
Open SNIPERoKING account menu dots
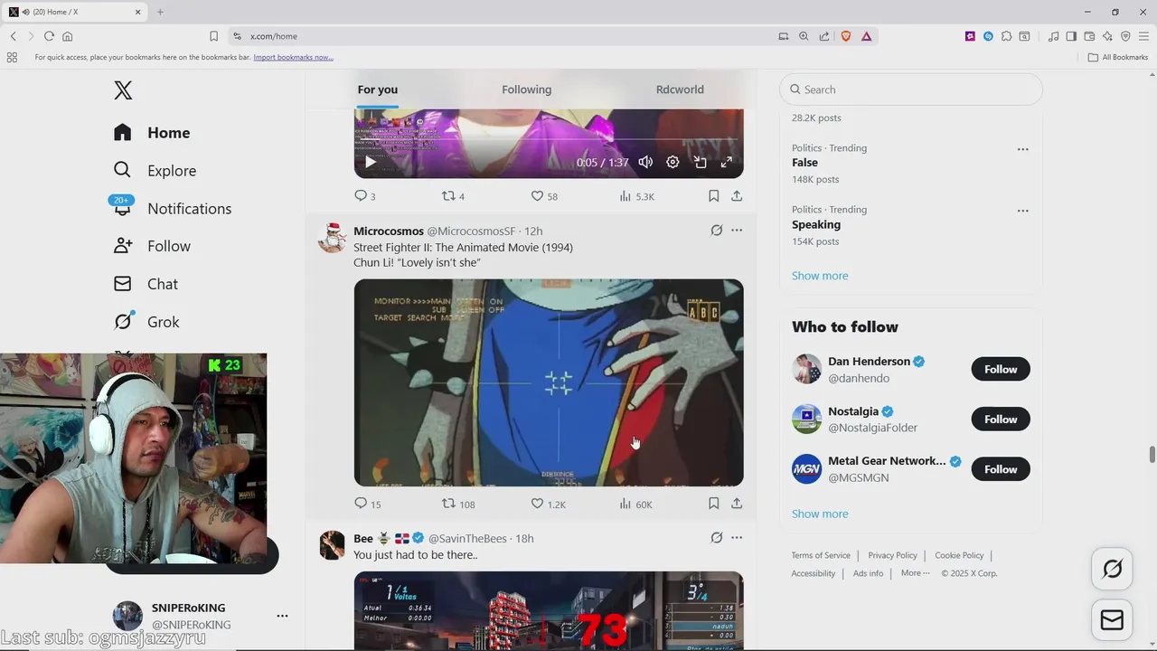click(282, 616)
